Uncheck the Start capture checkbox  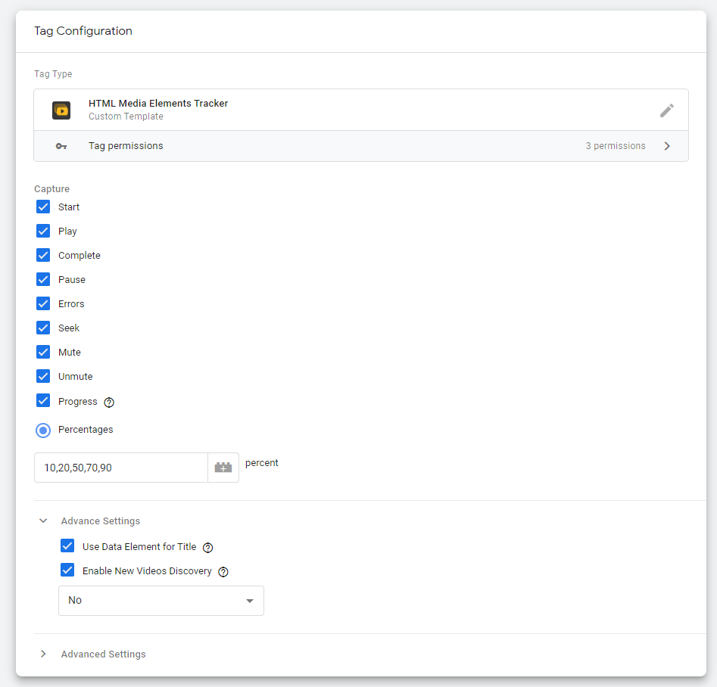coord(43,207)
